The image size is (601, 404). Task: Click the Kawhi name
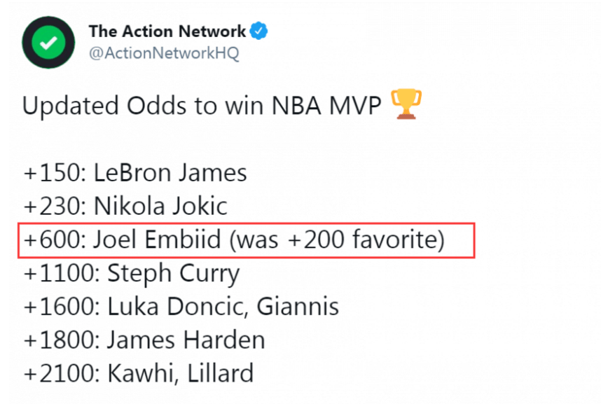click(x=141, y=373)
